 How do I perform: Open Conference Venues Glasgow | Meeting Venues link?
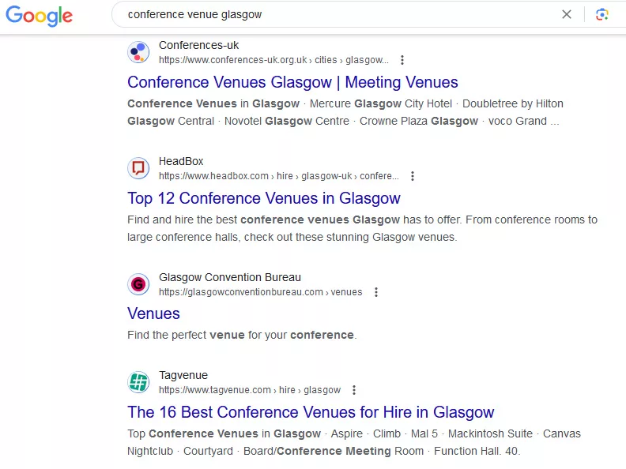[292, 82]
